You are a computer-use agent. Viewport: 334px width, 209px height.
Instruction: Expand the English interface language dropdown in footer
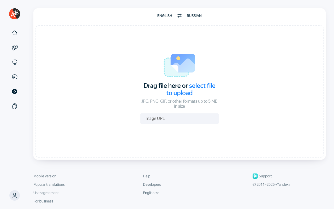151,193
